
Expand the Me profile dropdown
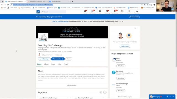(122, 12)
